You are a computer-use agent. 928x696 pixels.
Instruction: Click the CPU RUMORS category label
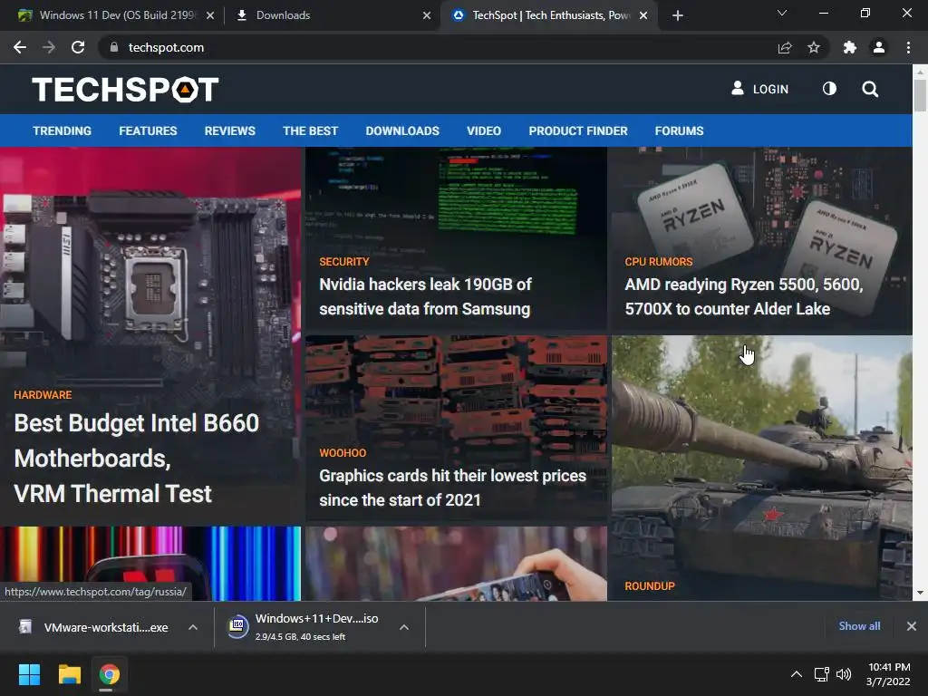coord(658,262)
